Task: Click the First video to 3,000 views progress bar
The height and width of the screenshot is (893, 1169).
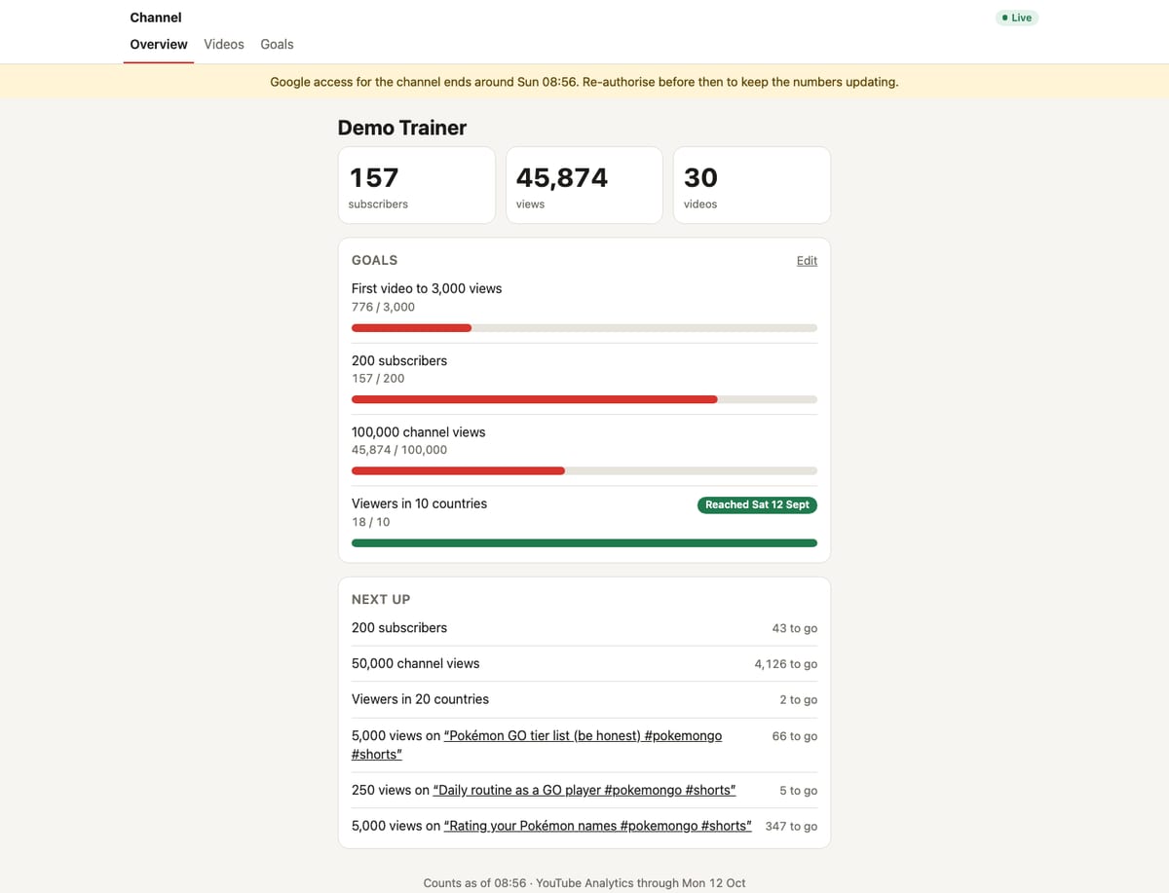Action: tap(584, 328)
